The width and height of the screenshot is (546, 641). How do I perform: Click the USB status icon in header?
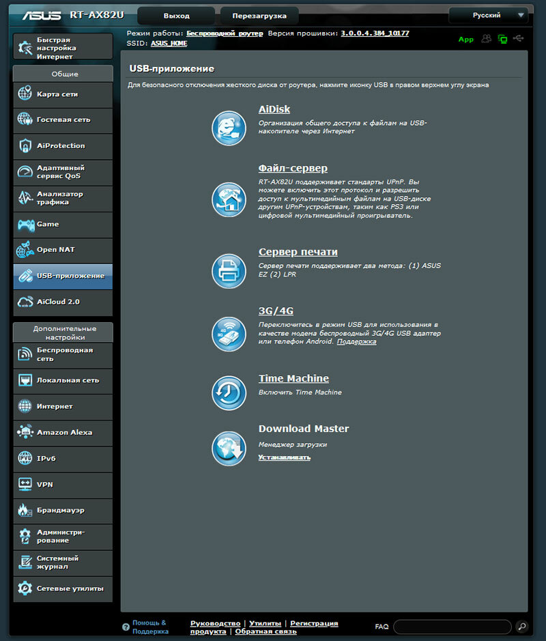coord(518,38)
